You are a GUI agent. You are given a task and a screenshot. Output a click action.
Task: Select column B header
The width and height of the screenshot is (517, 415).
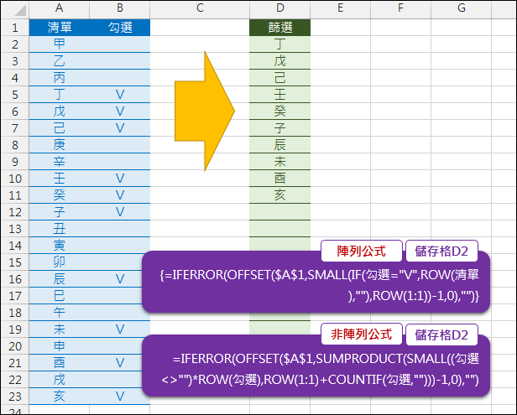tap(120, 9)
